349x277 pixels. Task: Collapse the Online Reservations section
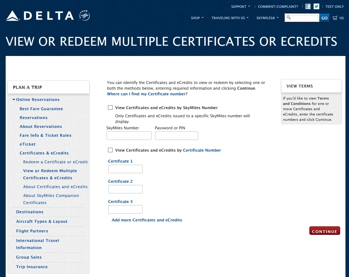(x=13, y=100)
